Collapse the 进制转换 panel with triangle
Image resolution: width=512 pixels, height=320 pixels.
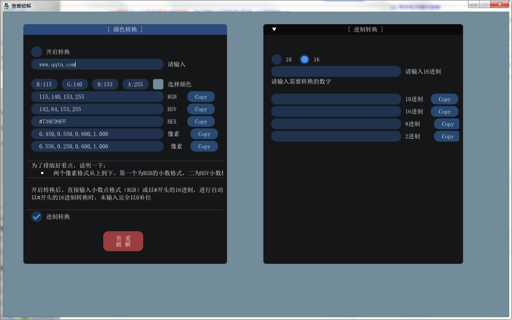pos(274,30)
